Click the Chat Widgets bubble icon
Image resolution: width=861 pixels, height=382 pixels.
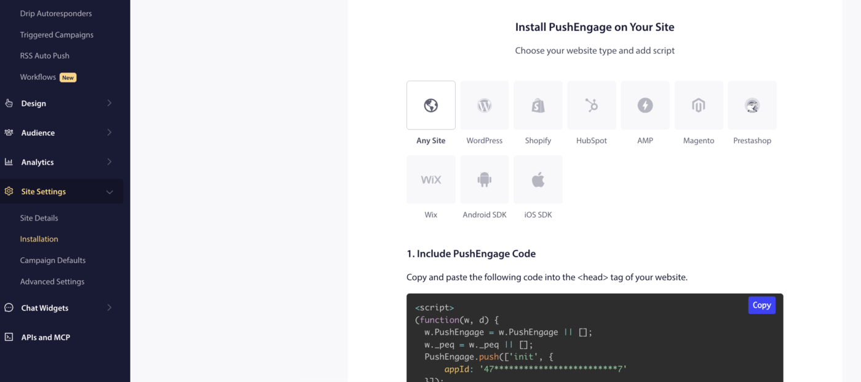[9, 308]
